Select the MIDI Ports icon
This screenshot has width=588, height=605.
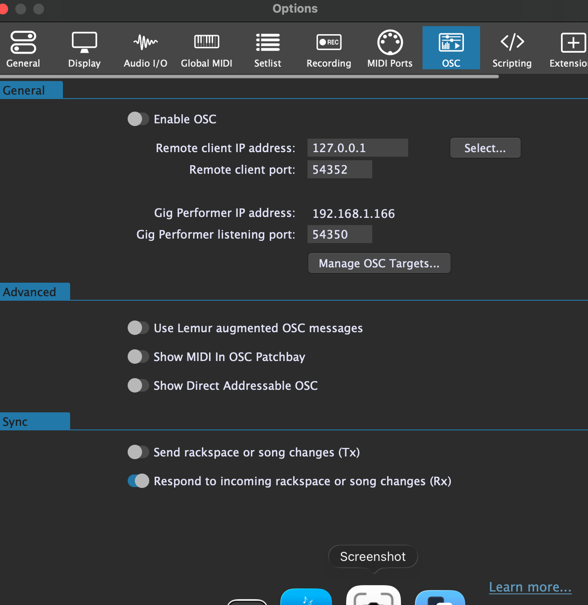point(390,43)
